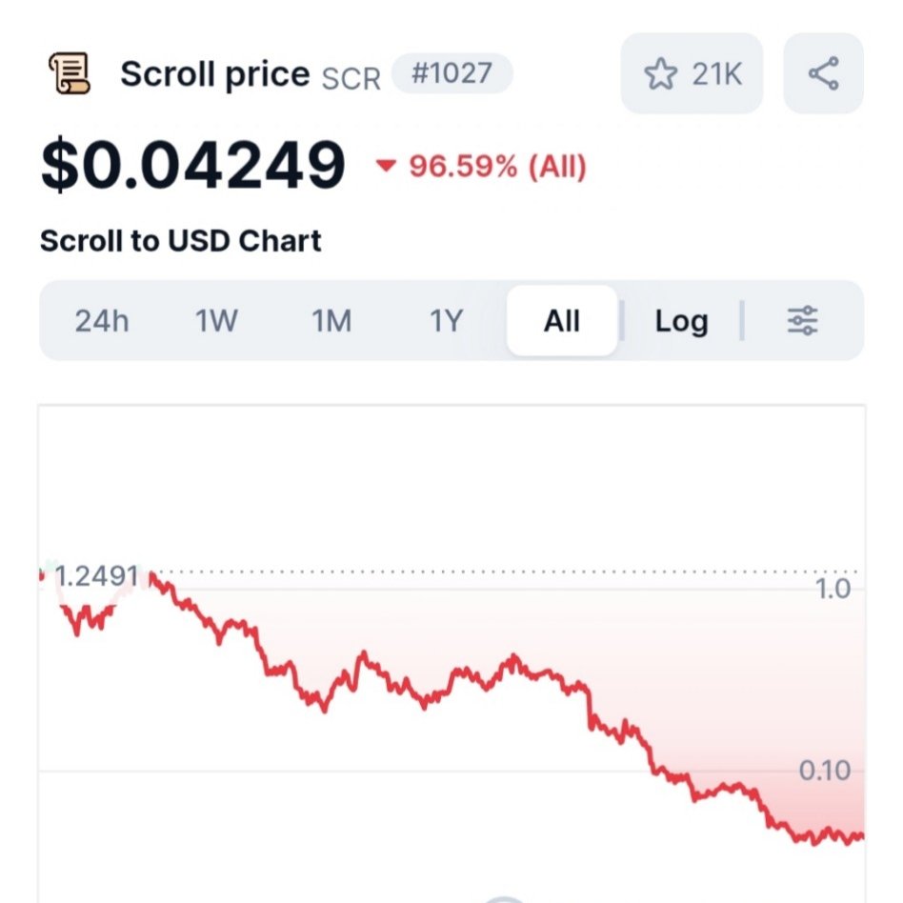Toggle the Log scale option
Viewport: 903px width, 903px height.
click(x=681, y=321)
